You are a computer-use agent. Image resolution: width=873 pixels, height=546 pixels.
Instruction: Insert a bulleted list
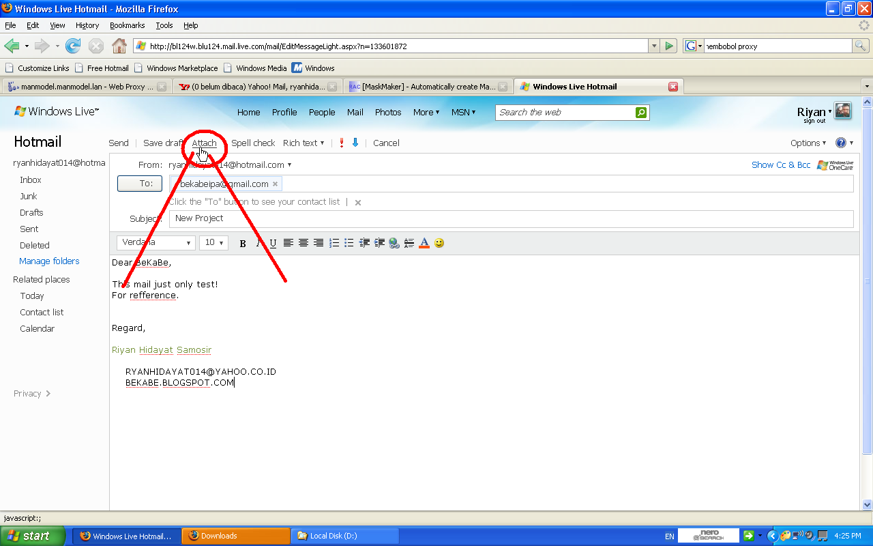pyautogui.click(x=349, y=243)
